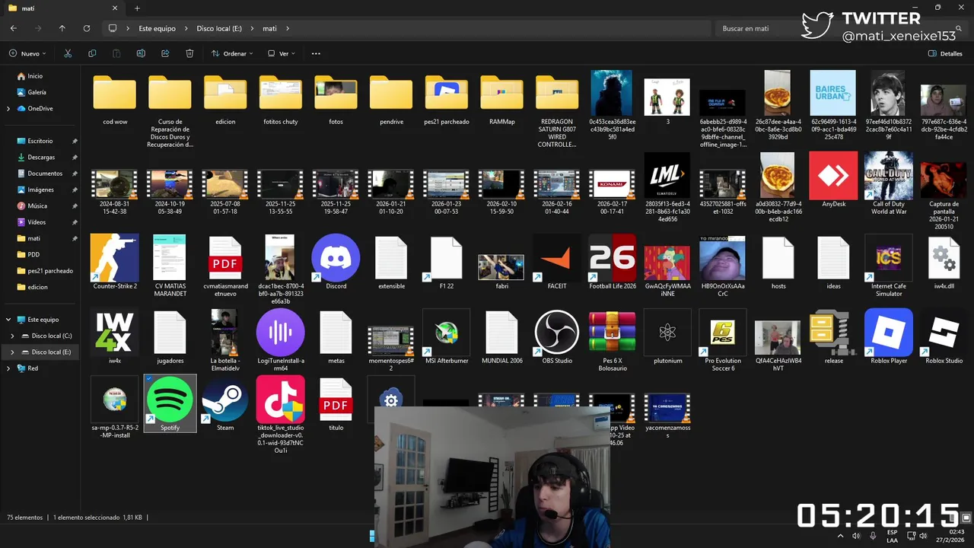This screenshot has height=548, width=974.
Task: Open Internet Cafe Simulator shortcut
Action: [889, 258]
